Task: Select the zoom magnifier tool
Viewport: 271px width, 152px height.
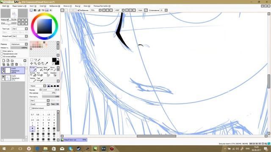Action: click(36, 63)
